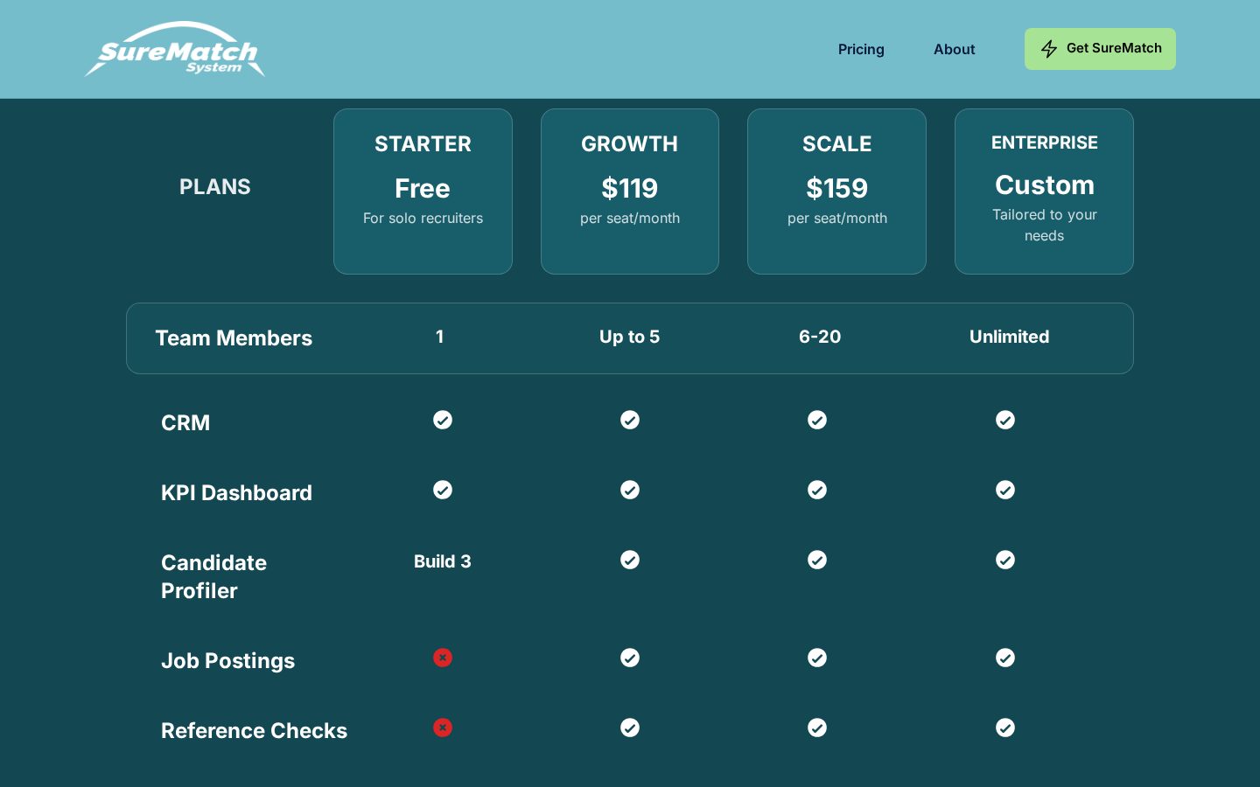Click KPI Dashboard checkmark under Growth
This screenshot has height=787, width=1260.
pos(630,490)
